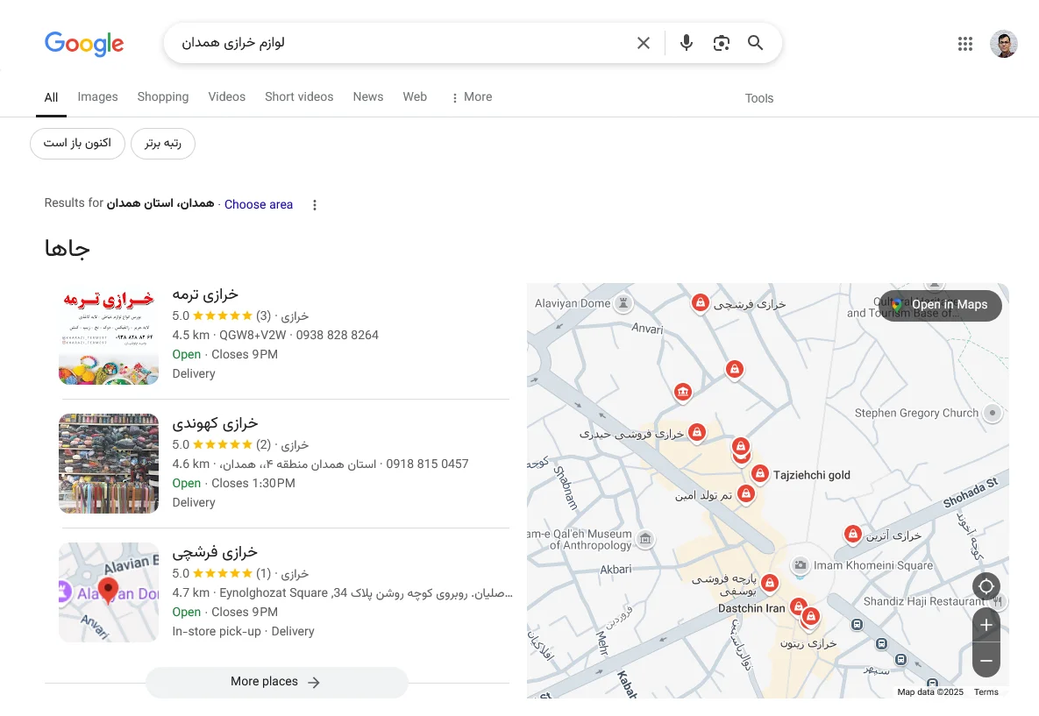Click the Imam Khomeini Square camera icon
The width and height of the screenshot is (1039, 716).
(x=801, y=565)
